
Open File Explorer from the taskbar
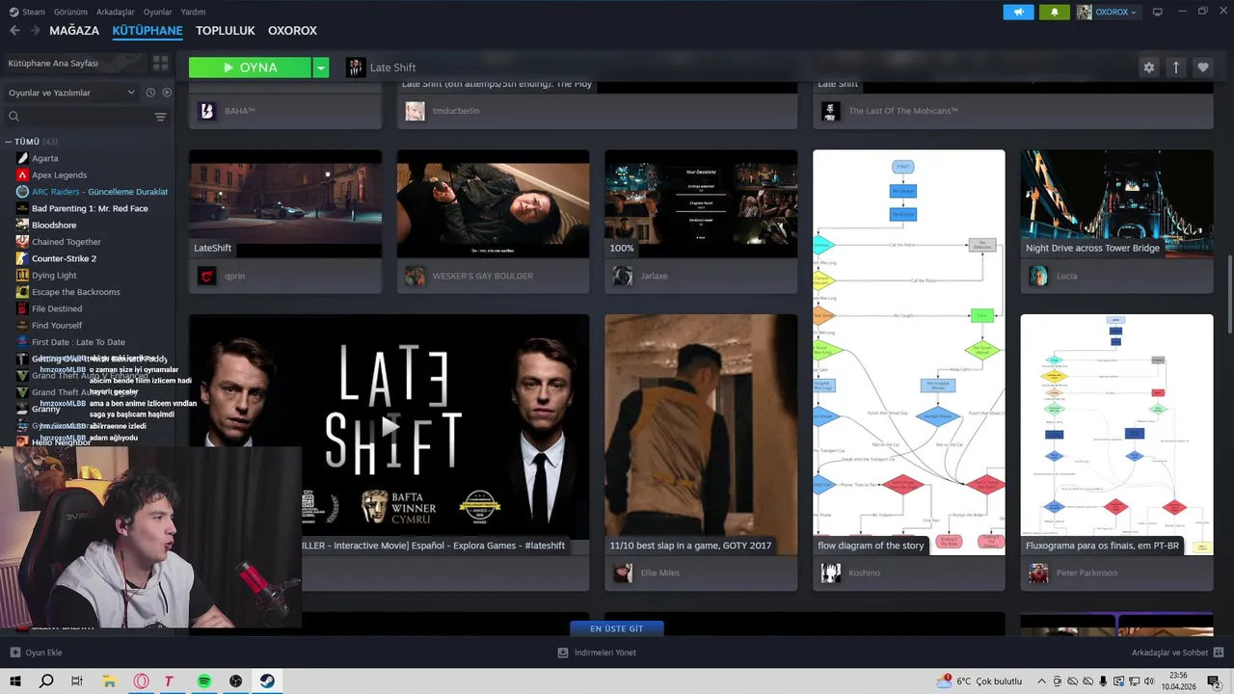(109, 681)
